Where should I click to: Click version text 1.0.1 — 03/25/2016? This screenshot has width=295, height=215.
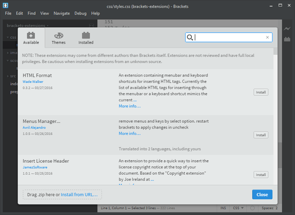pyautogui.click(x=38, y=173)
